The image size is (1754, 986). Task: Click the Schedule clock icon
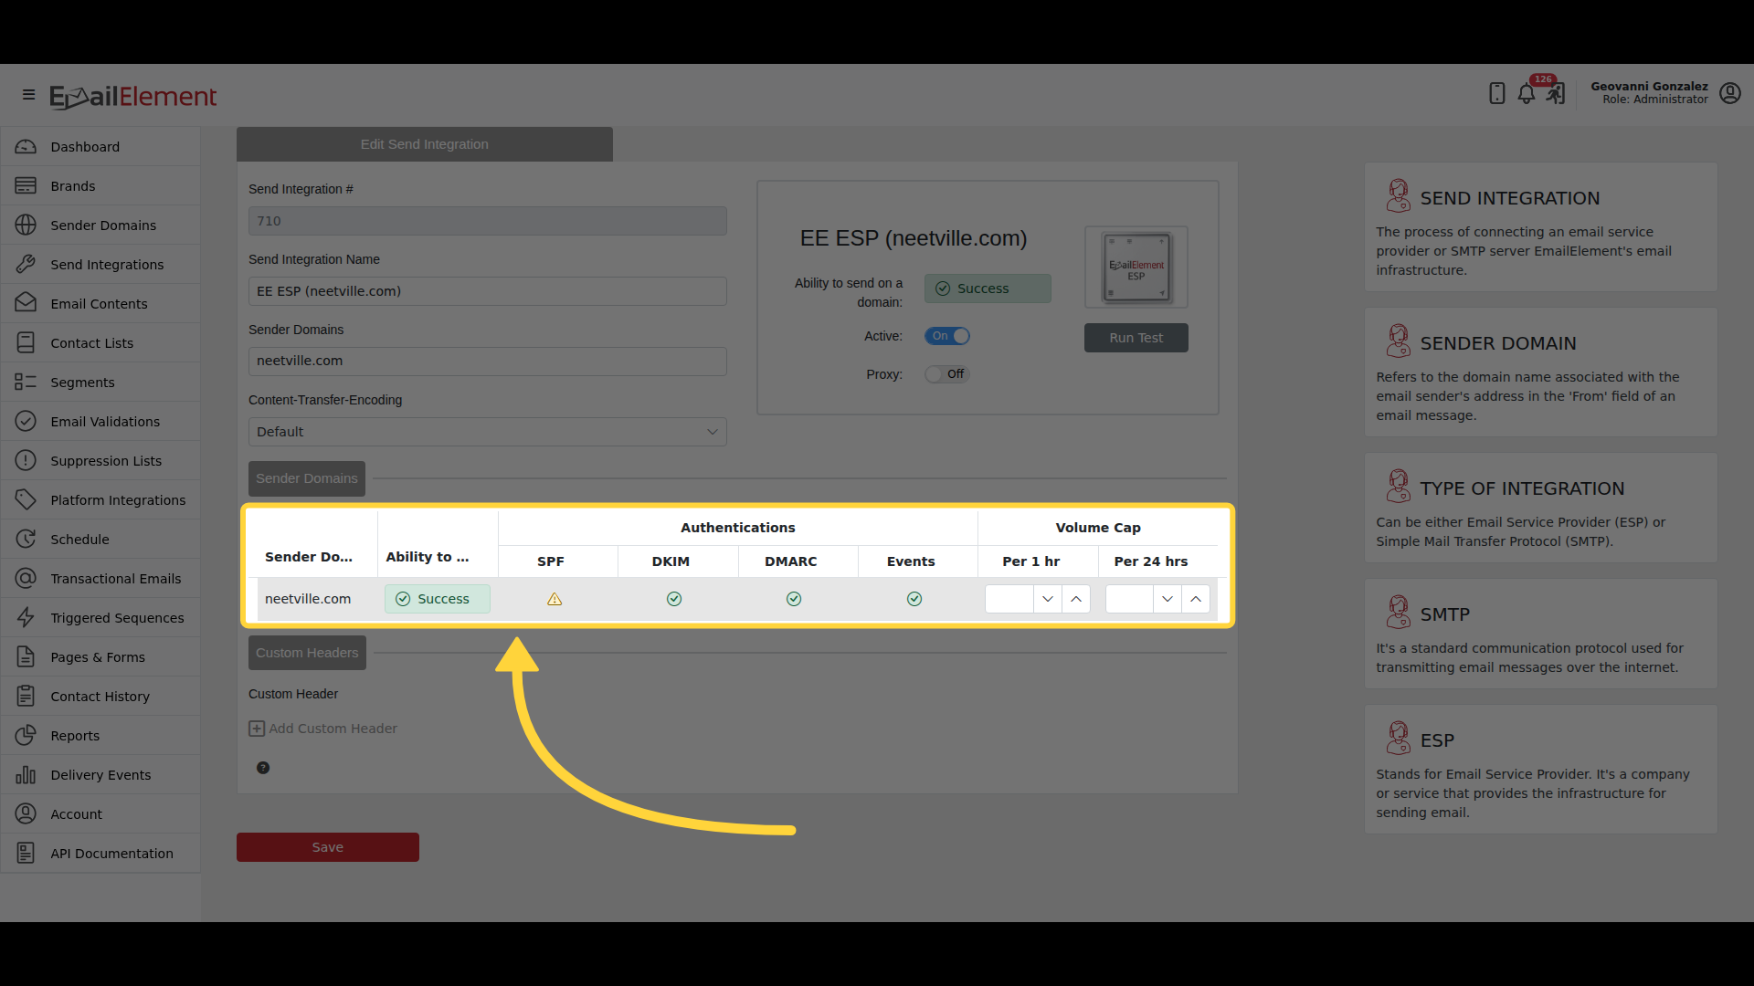(26, 540)
